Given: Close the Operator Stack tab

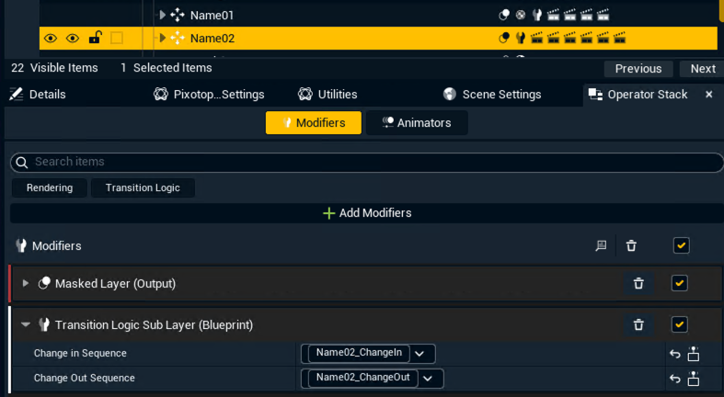Looking at the screenshot, I should click(708, 95).
